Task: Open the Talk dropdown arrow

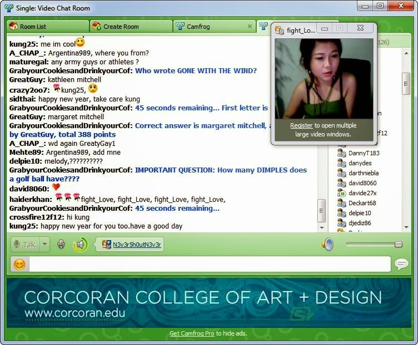Action: click(45, 244)
